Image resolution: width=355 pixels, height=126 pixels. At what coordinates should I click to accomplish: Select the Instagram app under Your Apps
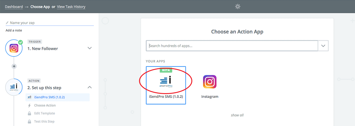tap(210, 86)
